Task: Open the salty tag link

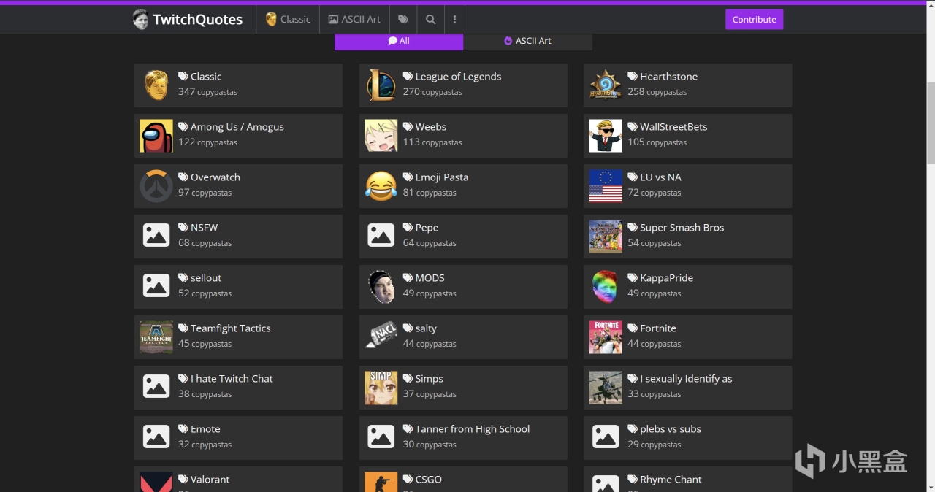Action: point(420,328)
